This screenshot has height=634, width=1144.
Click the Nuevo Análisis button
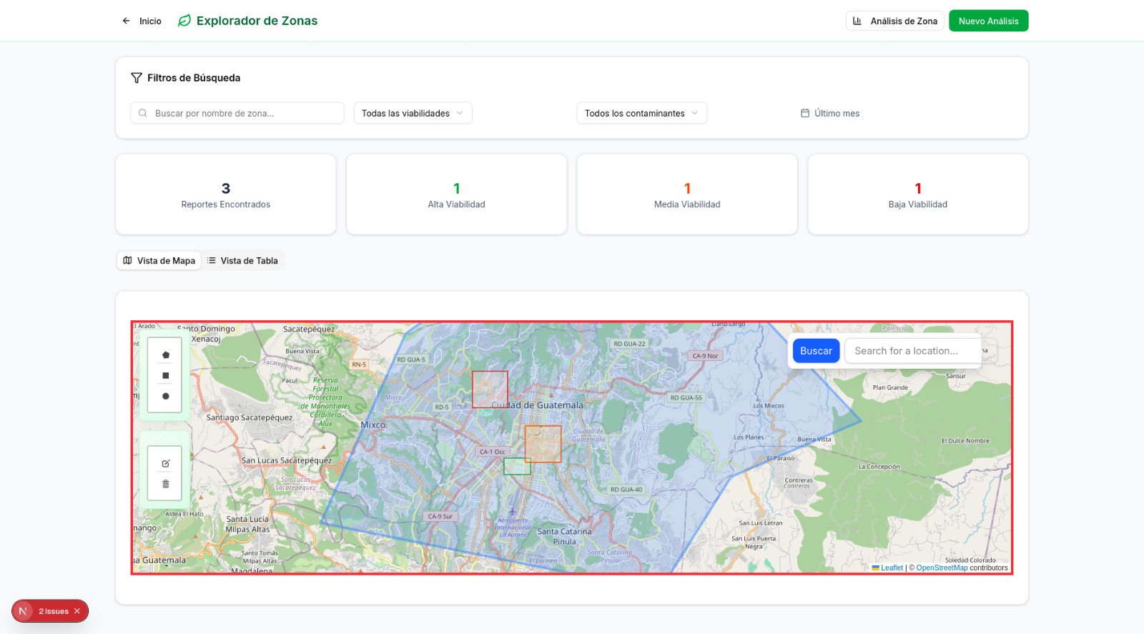(x=988, y=21)
